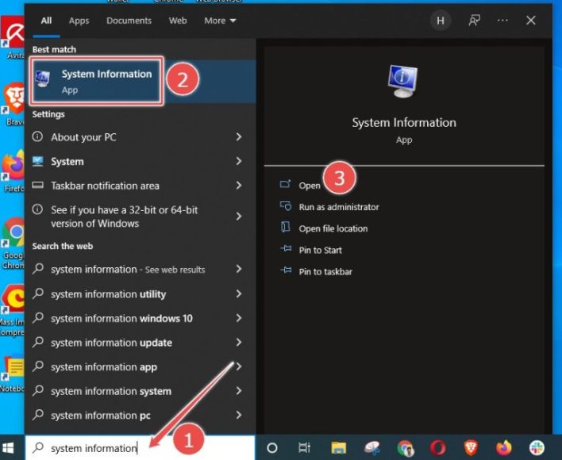This screenshot has width=562, height=460.
Task: Click the Open file location icon
Action: [285, 228]
